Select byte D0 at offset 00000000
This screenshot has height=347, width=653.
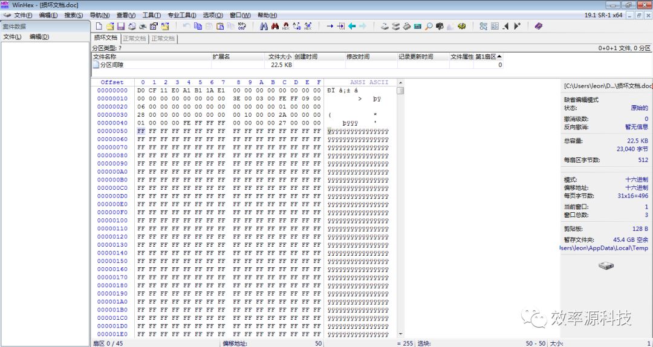pyautogui.click(x=141, y=91)
